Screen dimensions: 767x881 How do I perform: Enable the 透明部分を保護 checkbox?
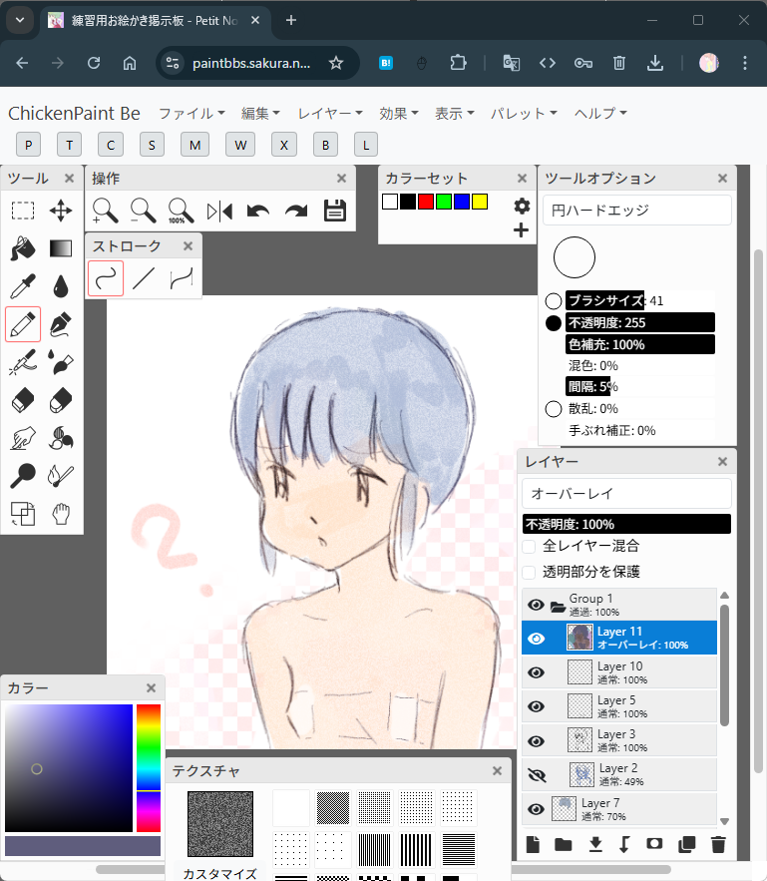pos(529,573)
